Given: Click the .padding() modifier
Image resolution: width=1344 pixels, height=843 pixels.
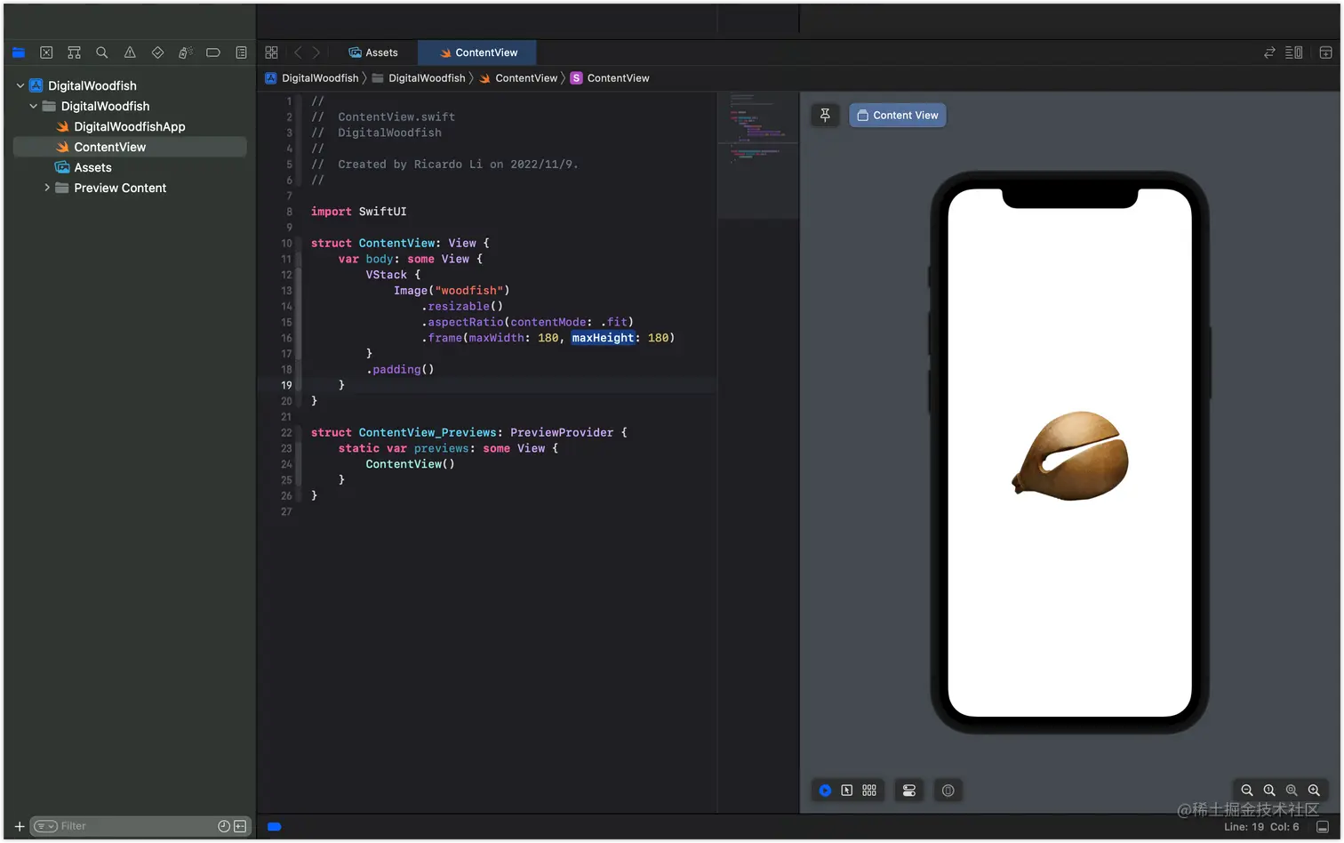Looking at the screenshot, I should 400,369.
